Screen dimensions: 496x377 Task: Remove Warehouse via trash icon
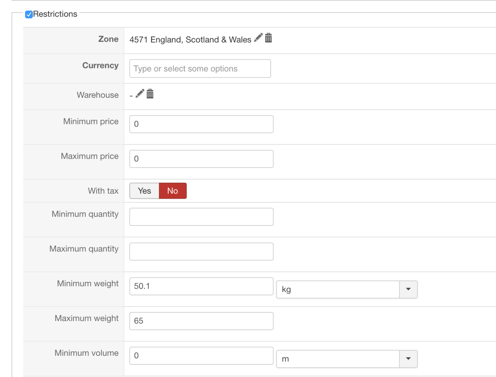pos(150,94)
